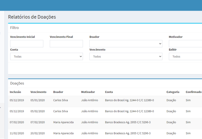Viewport: 202px width, 139px height.
Task: Click the Categoria column header
Action: click(173, 92)
